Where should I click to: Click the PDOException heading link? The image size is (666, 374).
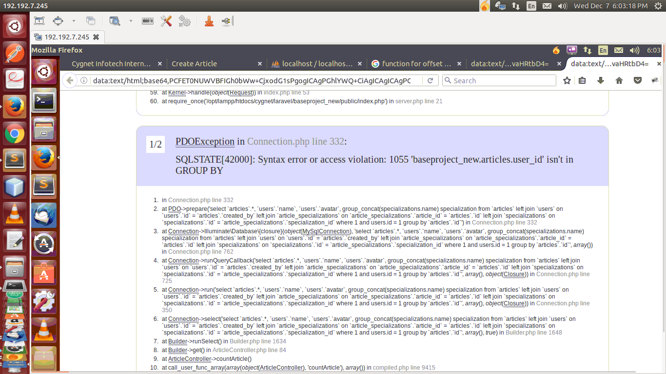pos(205,142)
